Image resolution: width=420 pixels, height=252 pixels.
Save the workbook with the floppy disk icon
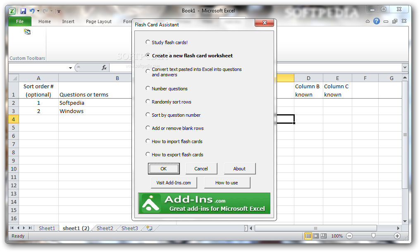click(23, 11)
